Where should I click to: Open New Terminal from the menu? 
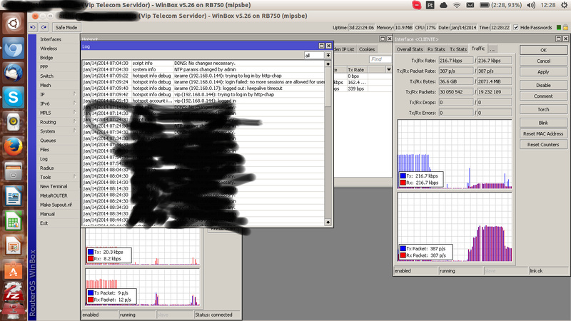54,186
